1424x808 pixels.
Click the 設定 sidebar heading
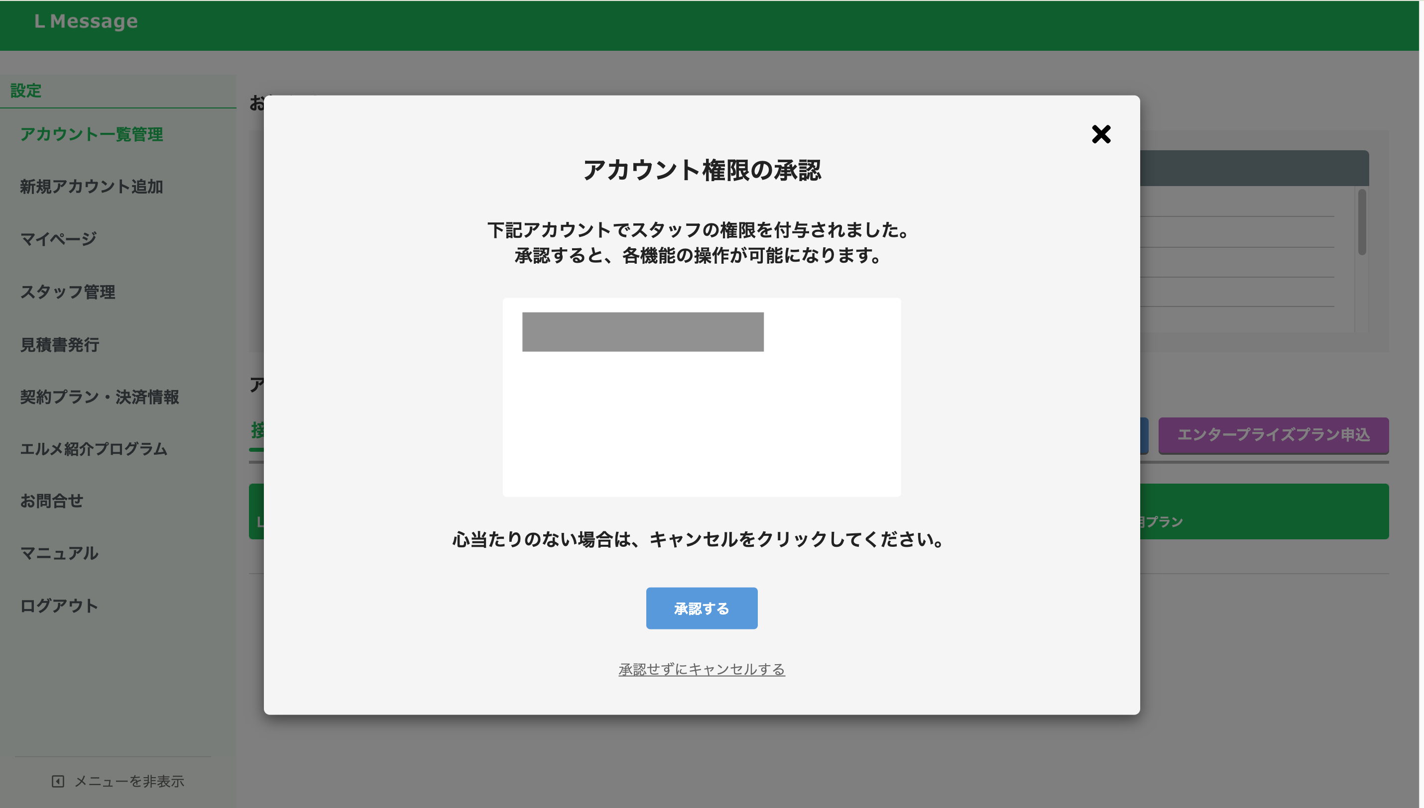26,91
